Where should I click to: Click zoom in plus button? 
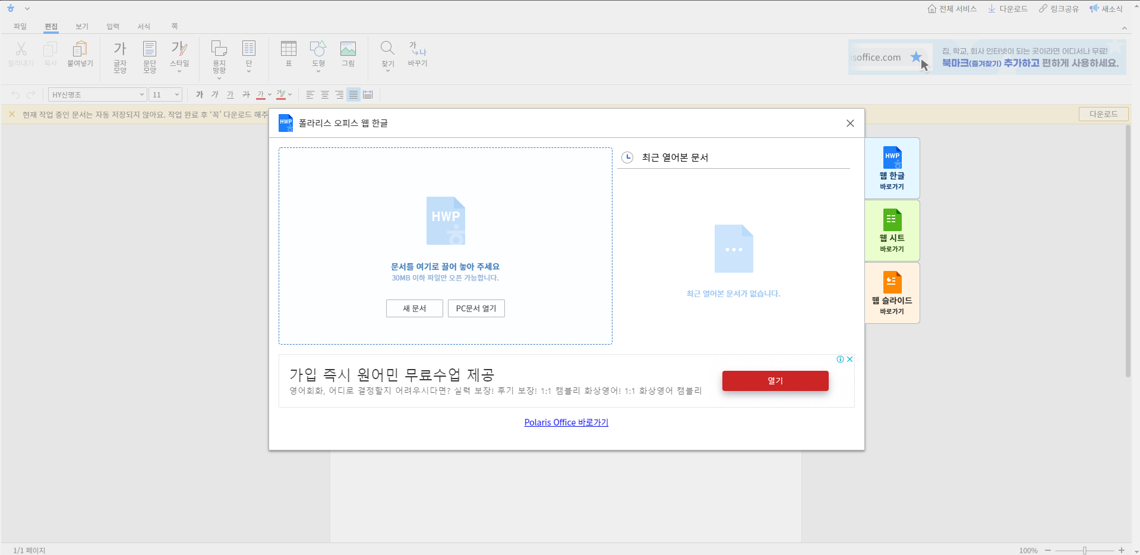[x=1122, y=550]
